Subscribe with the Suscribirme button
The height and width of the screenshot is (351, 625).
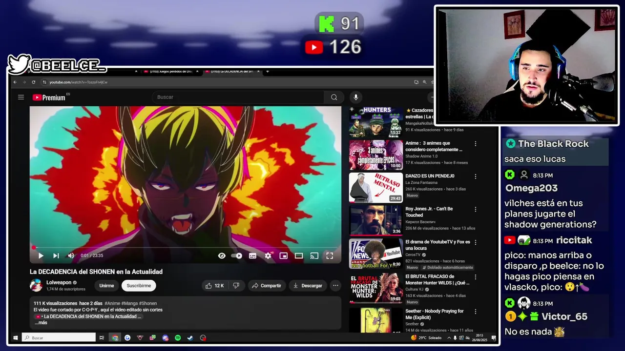click(x=139, y=286)
